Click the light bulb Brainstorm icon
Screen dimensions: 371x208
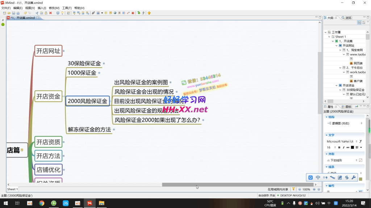coord(62,13)
